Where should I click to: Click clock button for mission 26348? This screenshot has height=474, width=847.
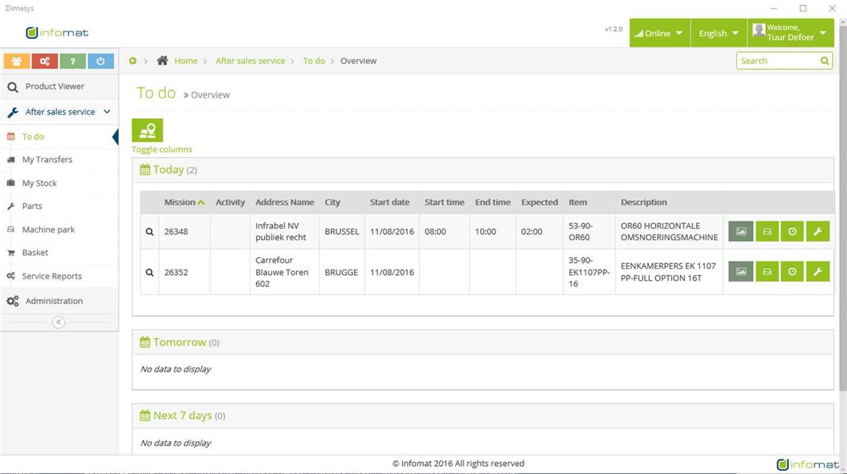[x=792, y=231]
